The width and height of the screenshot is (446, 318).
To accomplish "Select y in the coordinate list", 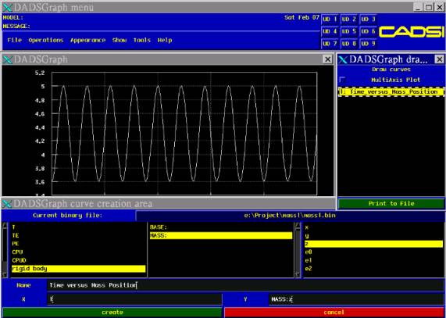I will pyautogui.click(x=374, y=235).
